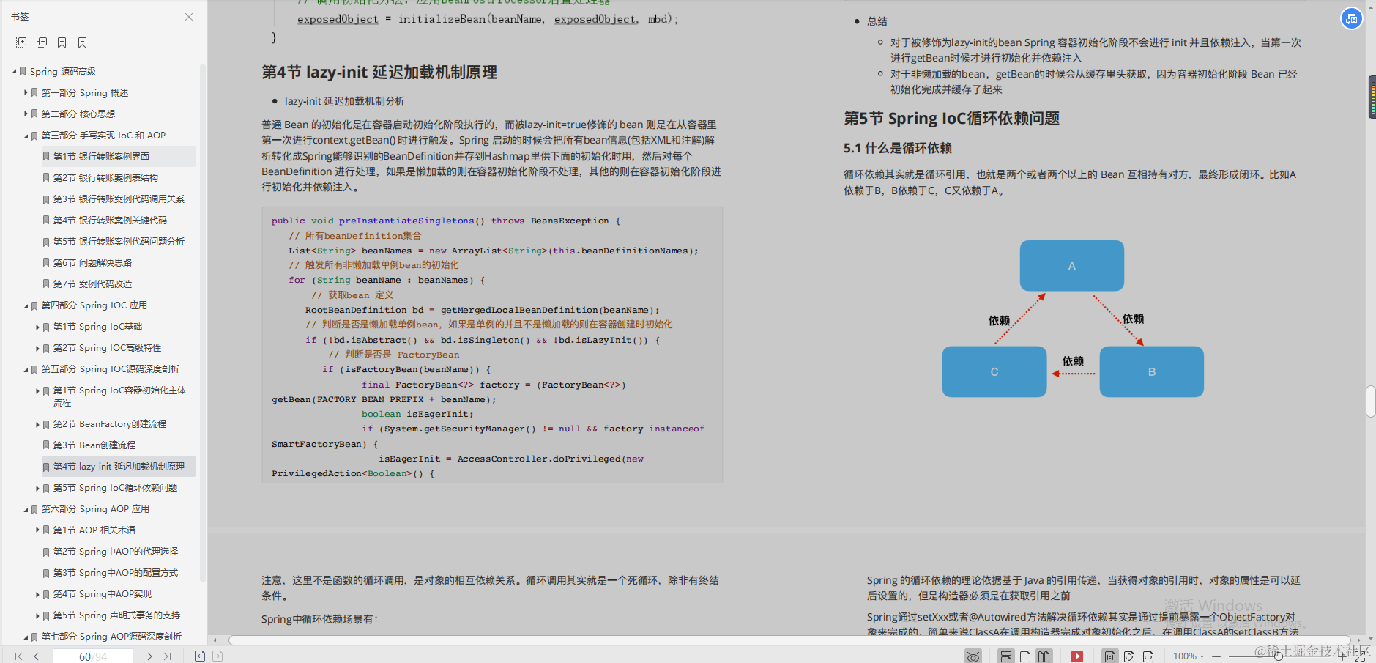
Task: Click heading 第4节 lazy-init 延迟加载机制原理 in document
Action: 379,73
